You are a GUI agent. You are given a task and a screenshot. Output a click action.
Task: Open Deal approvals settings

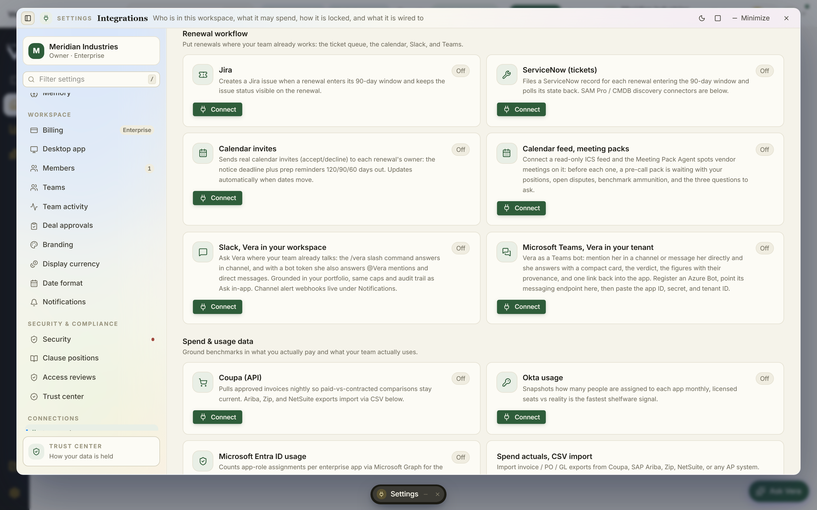pos(91,226)
